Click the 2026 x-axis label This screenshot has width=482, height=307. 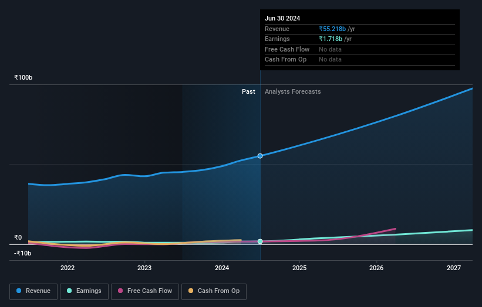click(x=376, y=268)
